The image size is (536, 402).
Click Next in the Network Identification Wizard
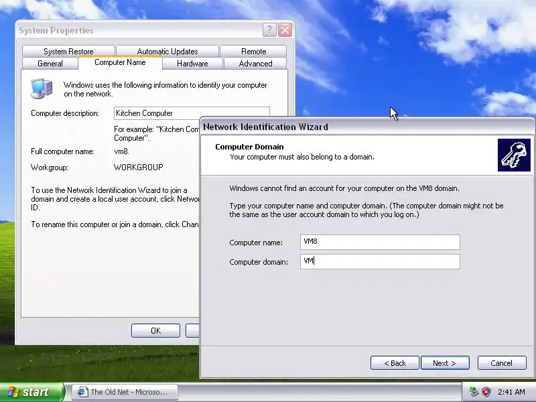point(445,362)
